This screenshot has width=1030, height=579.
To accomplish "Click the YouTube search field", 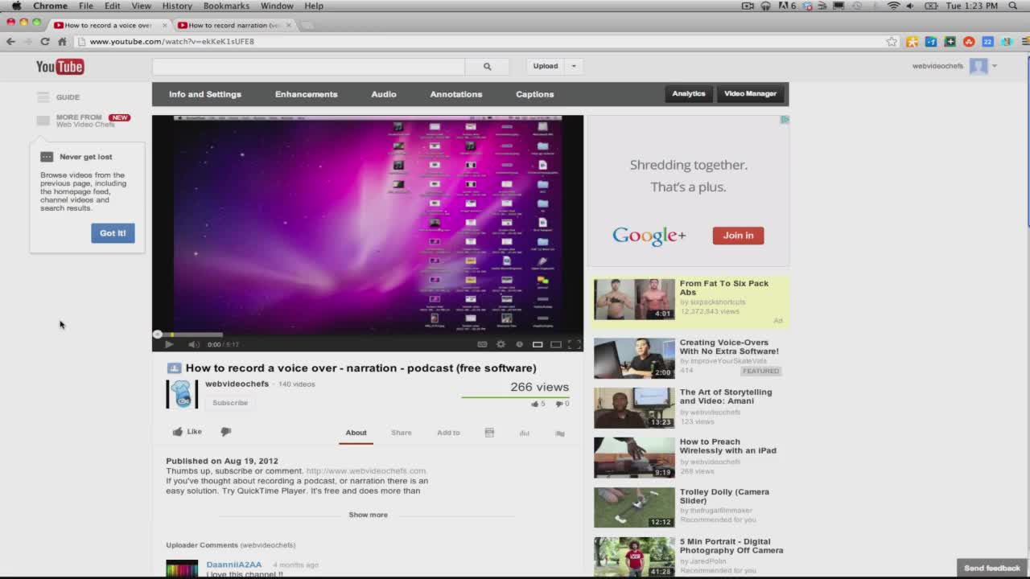I will tap(308, 67).
